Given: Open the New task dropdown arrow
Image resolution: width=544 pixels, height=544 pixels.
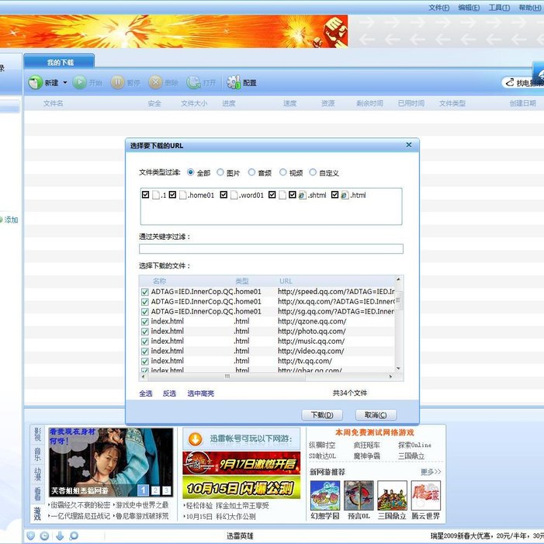Looking at the screenshot, I should point(65,82).
